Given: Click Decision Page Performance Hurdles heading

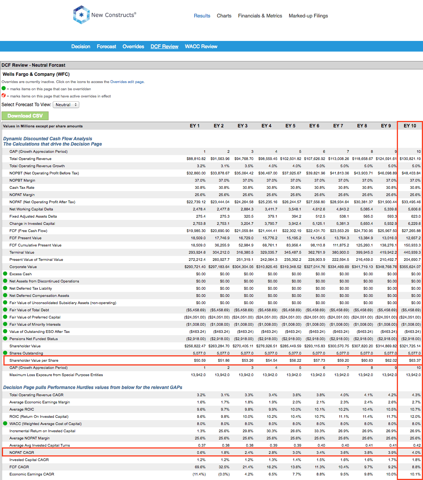Looking at the screenshot, I should pyautogui.click(x=93, y=387).
